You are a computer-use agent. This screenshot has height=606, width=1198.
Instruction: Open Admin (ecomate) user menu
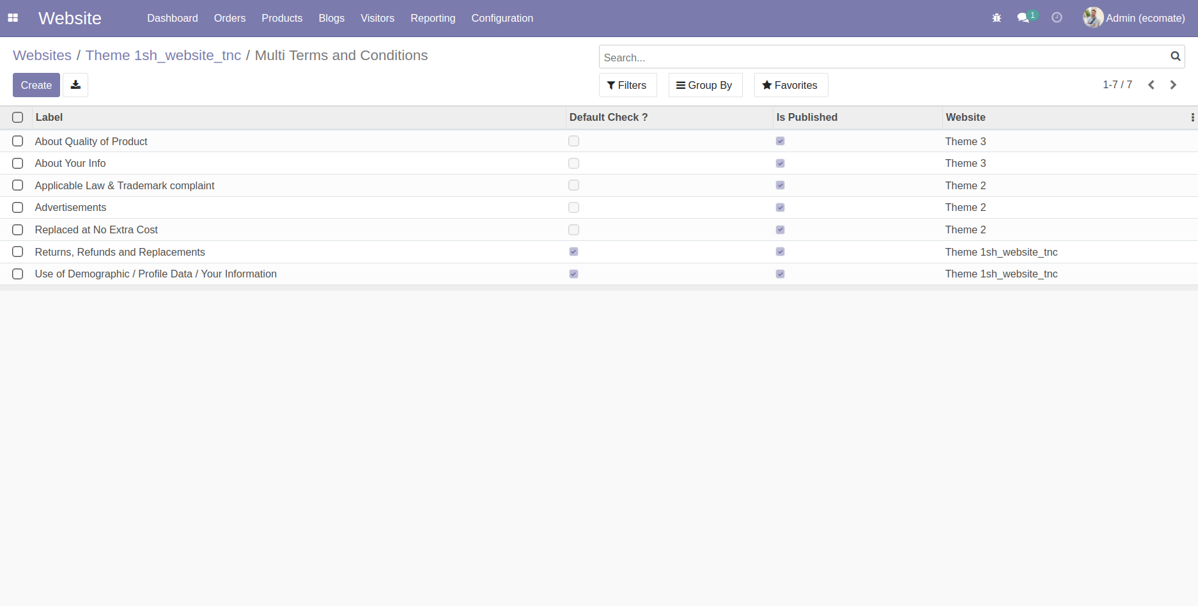1134,18
